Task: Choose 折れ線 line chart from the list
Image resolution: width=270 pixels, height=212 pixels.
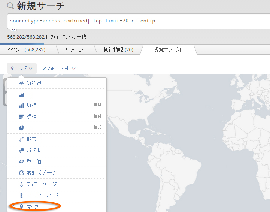Action: coord(57,83)
